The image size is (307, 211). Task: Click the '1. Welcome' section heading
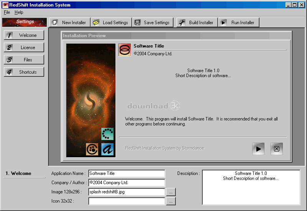tap(18, 173)
